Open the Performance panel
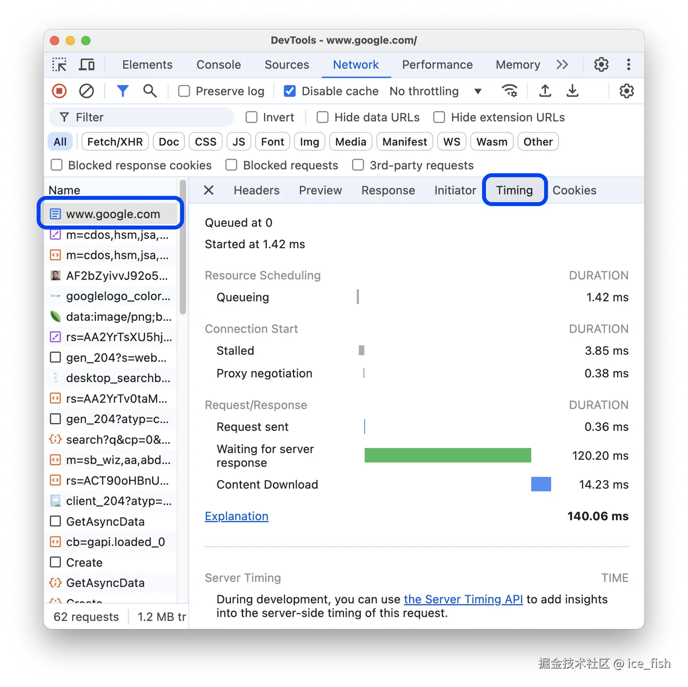Image resolution: width=688 pixels, height=687 pixels. point(437,65)
